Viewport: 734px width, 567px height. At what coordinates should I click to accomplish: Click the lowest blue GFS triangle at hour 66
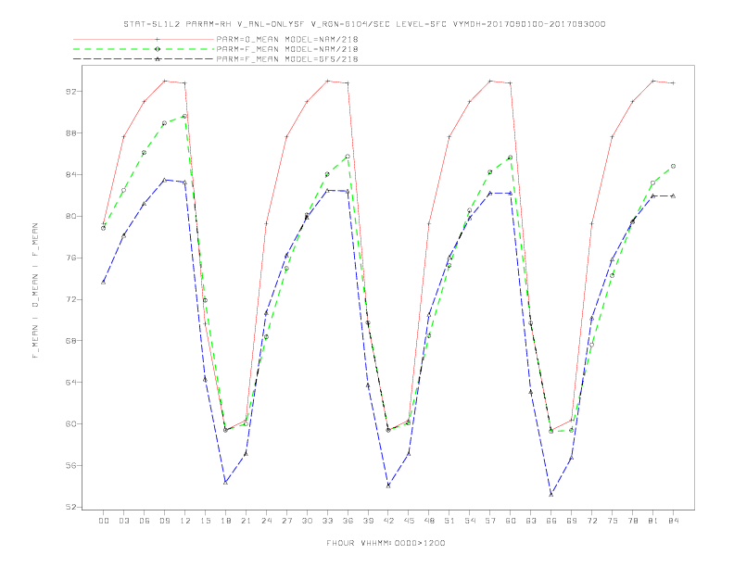pos(551,494)
